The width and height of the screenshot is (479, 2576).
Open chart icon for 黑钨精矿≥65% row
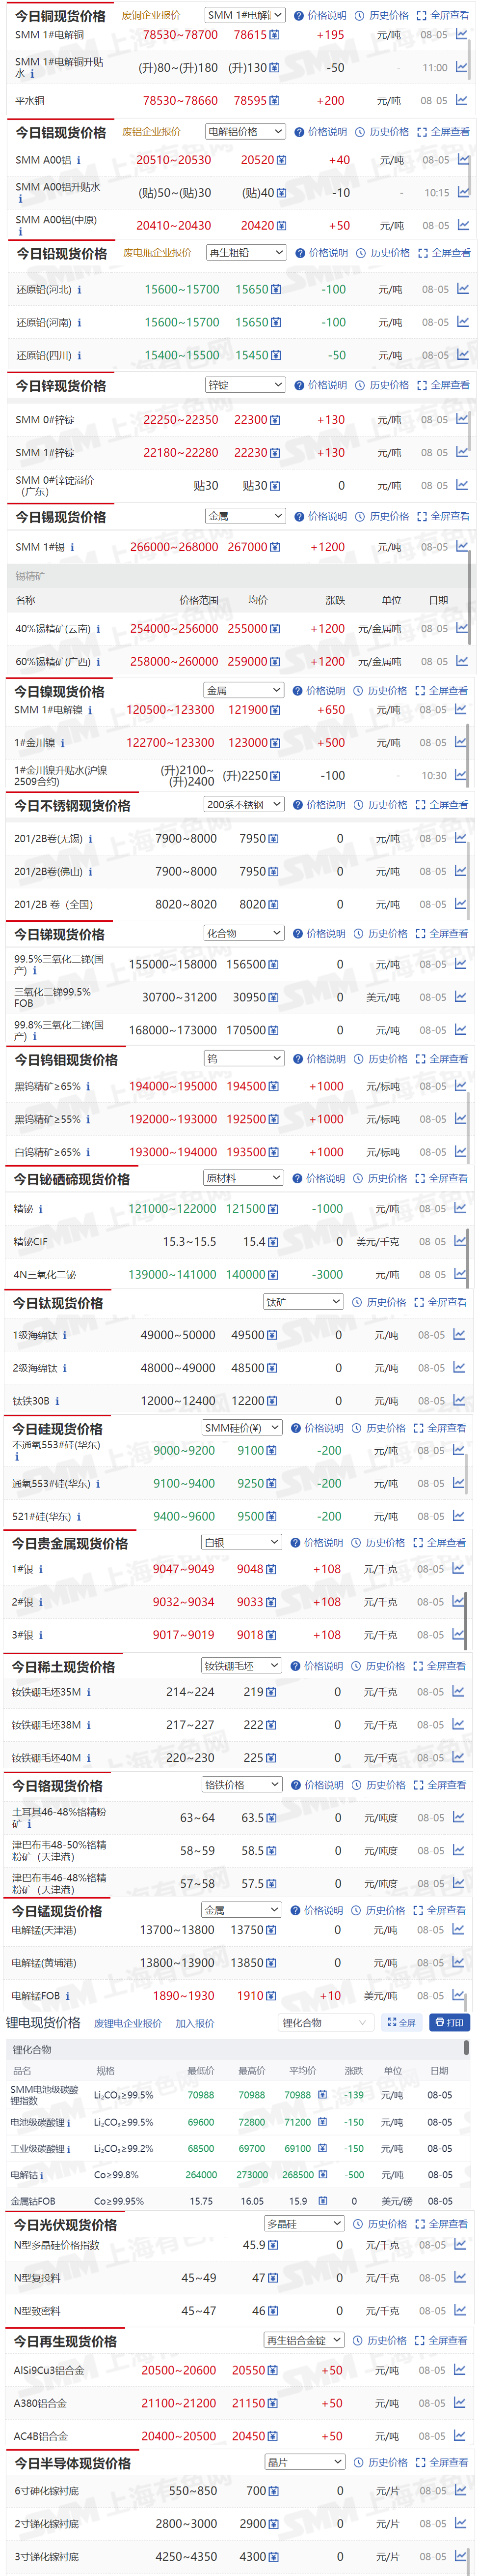click(460, 1085)
